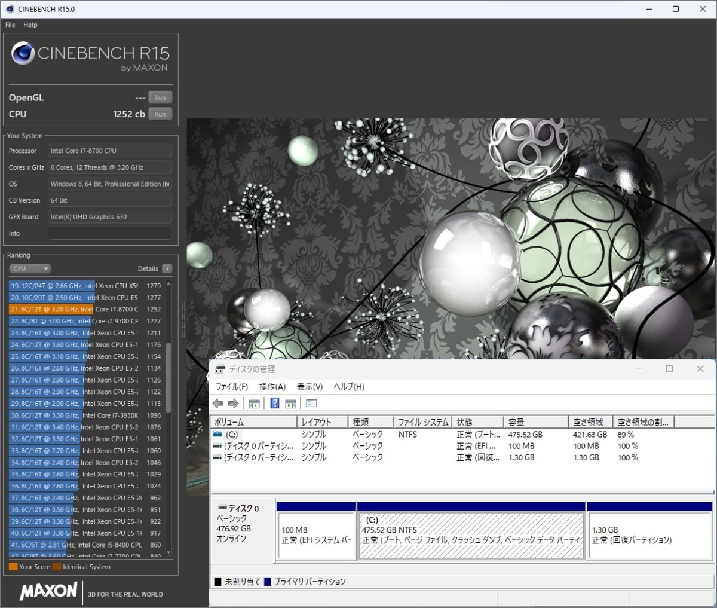Click the back arrow in Disk Management toolbar
Viewport: 717px width, 608px height.
click(218, 404)
